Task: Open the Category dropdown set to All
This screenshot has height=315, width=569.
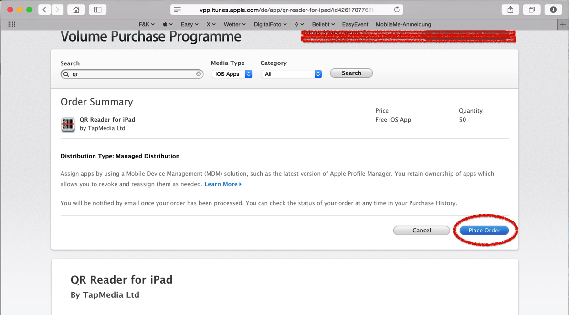Action: click(291, 74)
